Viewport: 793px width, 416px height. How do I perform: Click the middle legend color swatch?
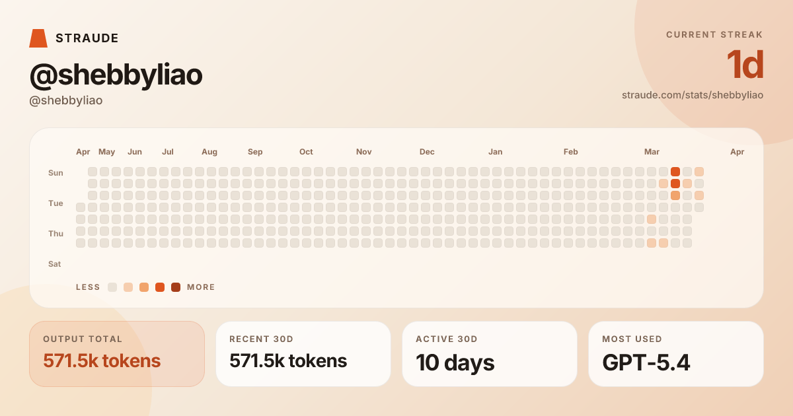[144, 287]
